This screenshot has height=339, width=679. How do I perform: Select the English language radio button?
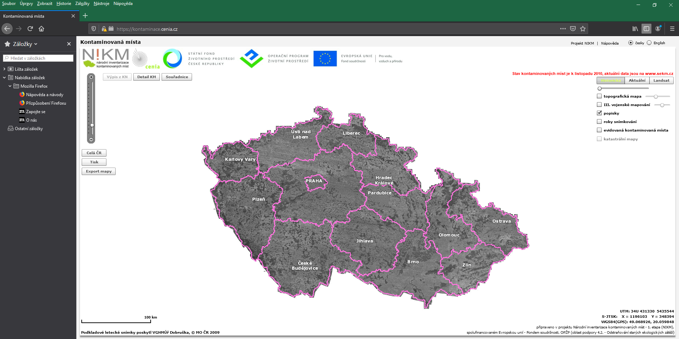click(649, 43)
